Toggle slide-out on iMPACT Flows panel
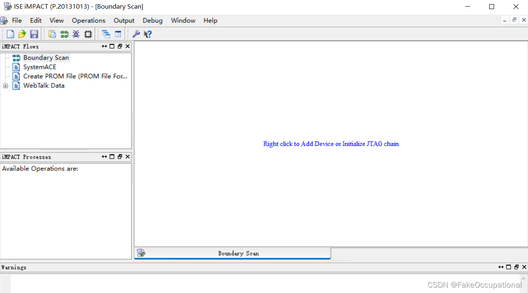 tap(105, 46)
